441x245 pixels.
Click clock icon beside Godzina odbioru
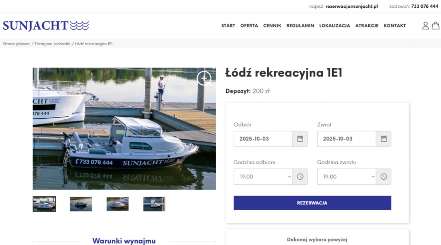pos(300,177)
